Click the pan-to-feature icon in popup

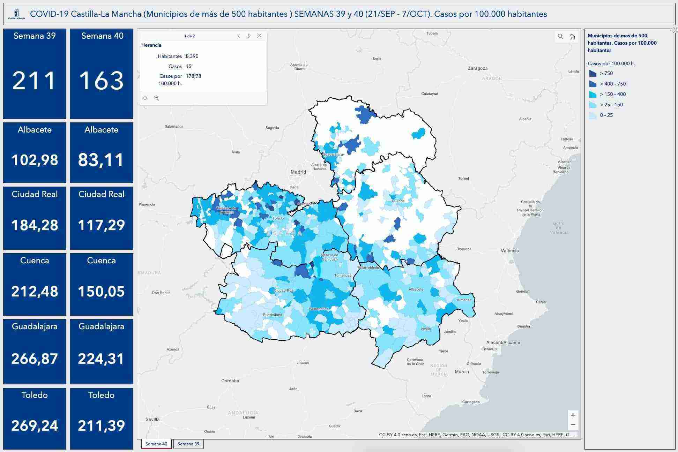[145, 98]
